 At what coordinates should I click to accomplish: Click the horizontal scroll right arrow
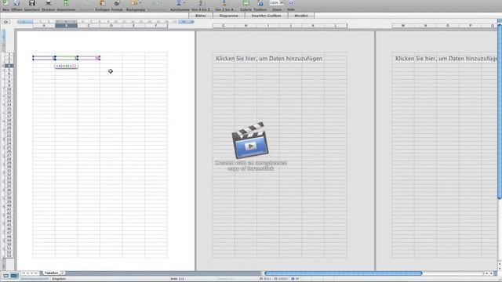point(492,273)
